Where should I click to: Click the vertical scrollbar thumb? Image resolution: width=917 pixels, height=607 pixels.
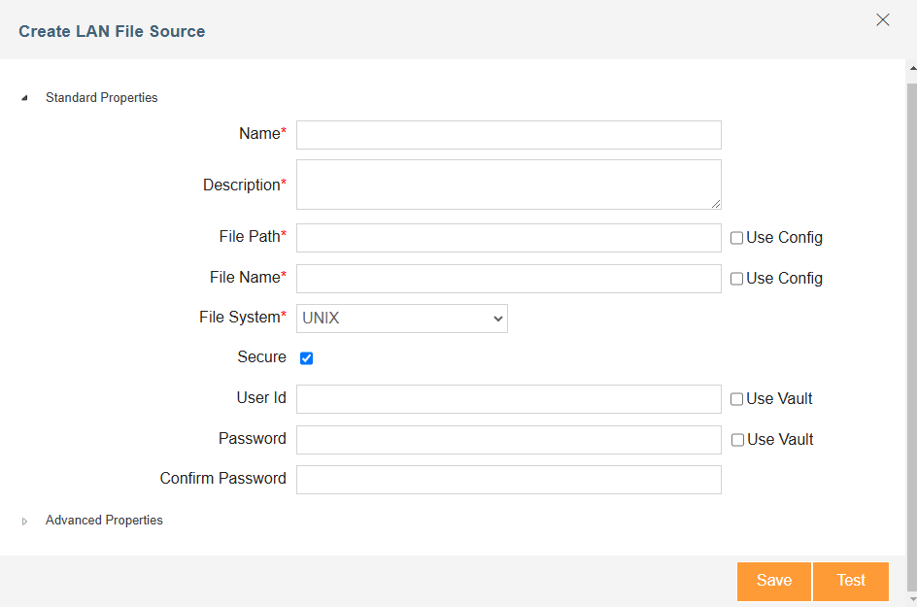[912, 337]
